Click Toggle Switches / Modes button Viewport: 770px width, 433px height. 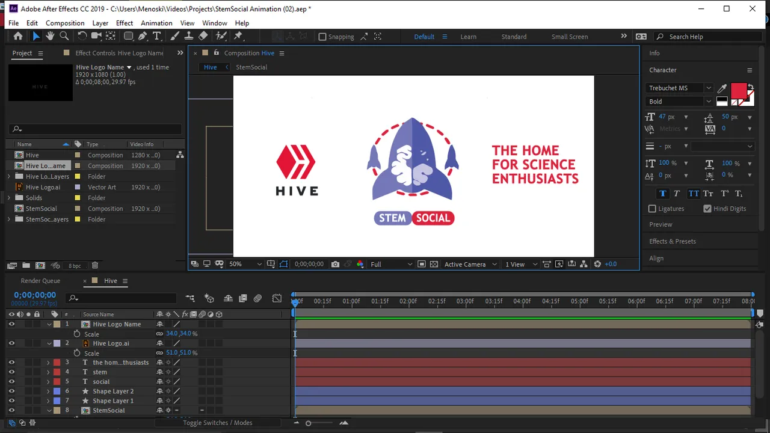(218, 423)
